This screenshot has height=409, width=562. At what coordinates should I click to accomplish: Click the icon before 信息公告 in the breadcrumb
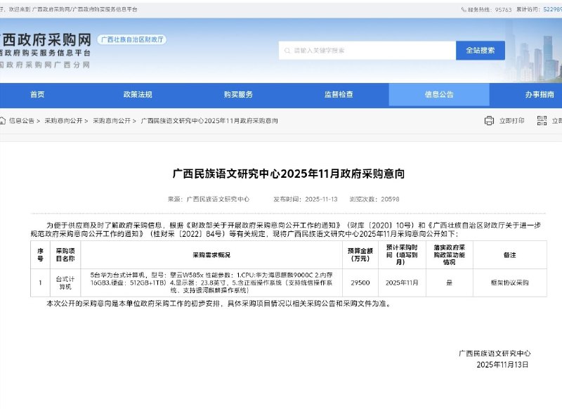[6, 121]
